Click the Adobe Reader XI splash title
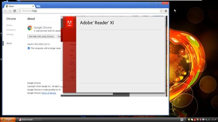 click(x=97, y=23)
